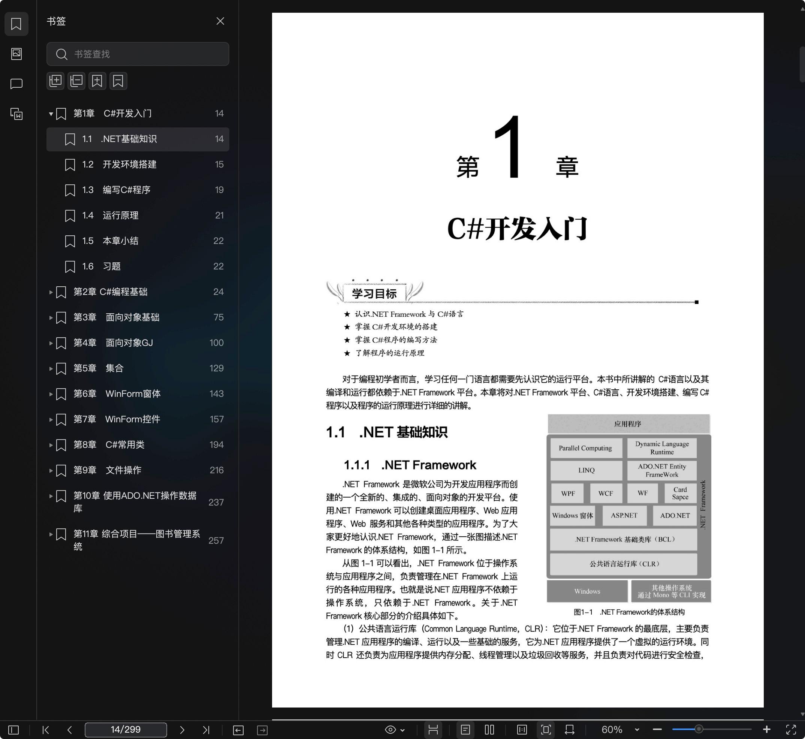Zoom out with minus button

[x=657, y=730]
